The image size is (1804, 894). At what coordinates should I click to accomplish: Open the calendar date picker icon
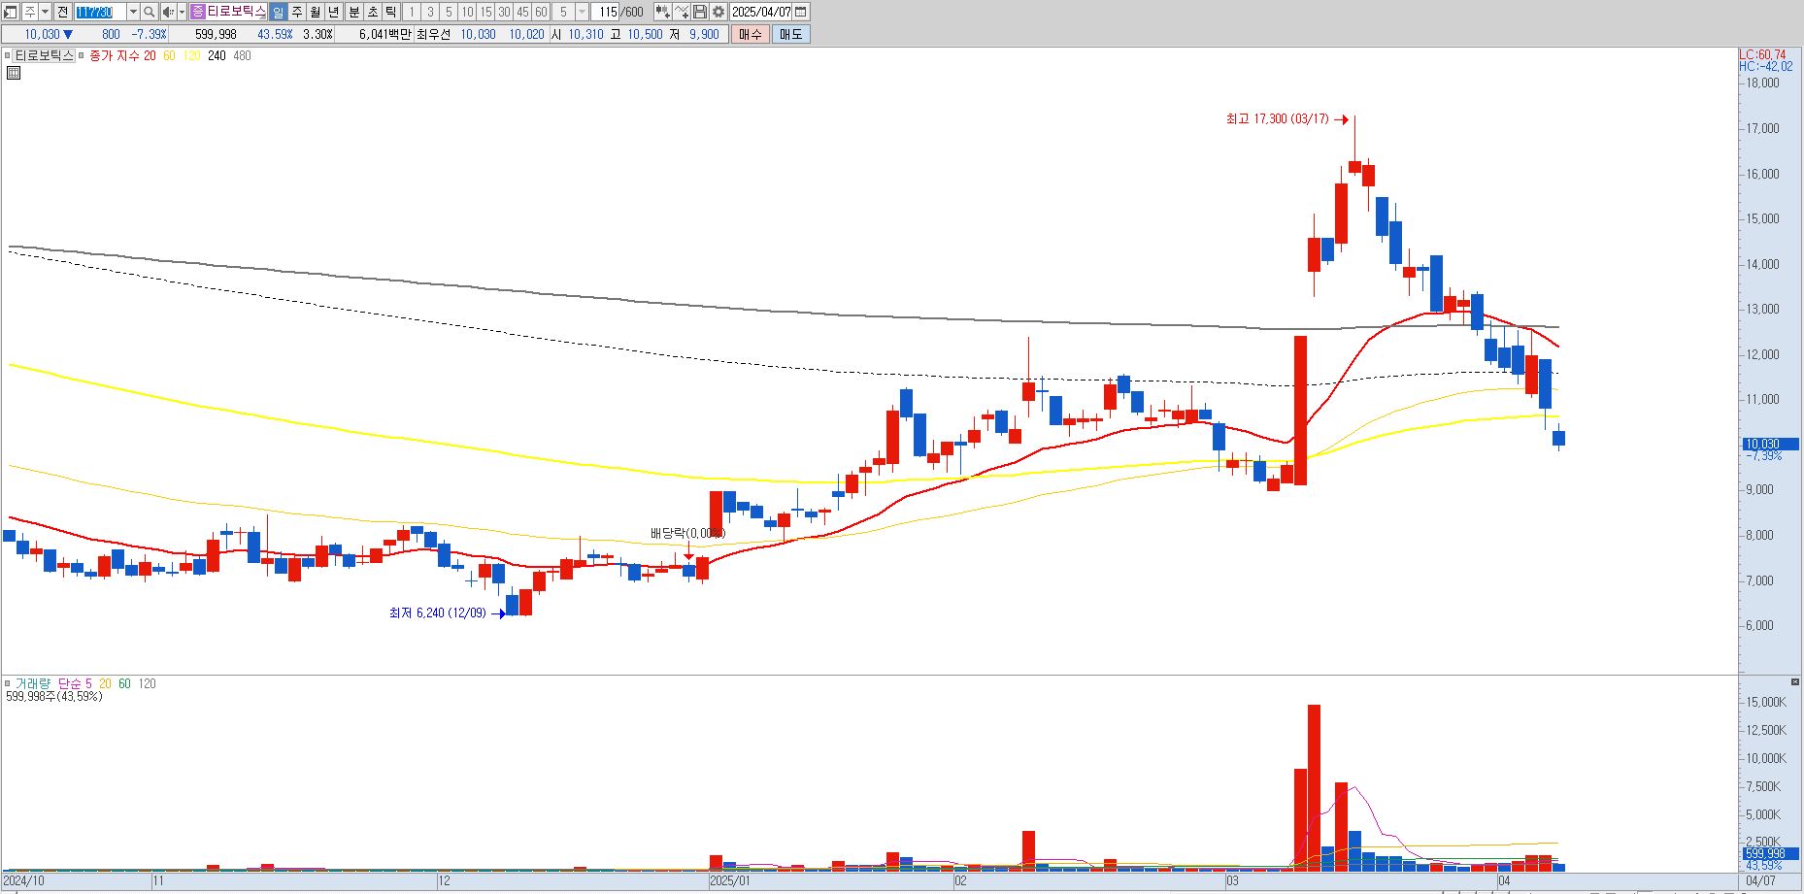[x=800, y=12]
